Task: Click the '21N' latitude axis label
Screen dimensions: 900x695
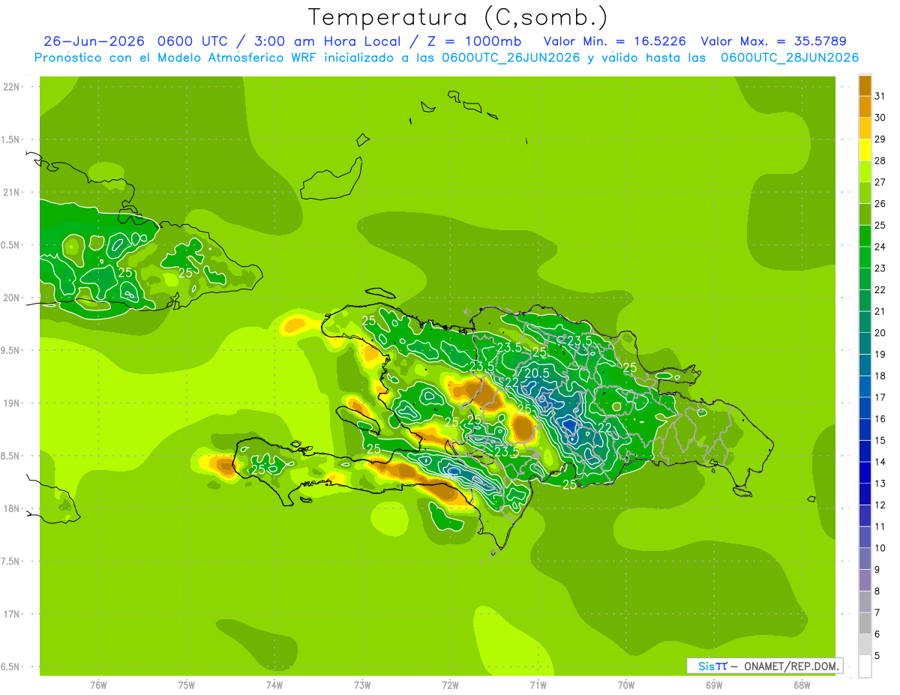Action: (12, 192)
